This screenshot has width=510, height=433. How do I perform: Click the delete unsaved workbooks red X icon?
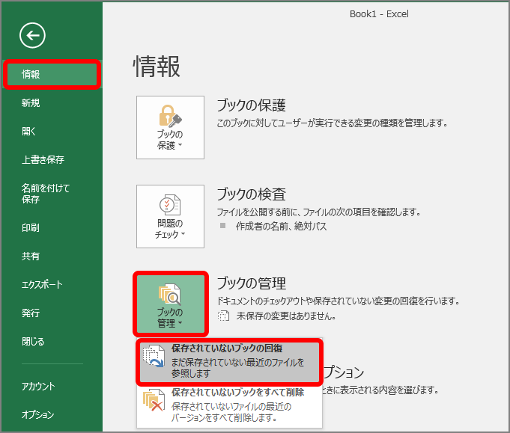[x=154, y=400]
